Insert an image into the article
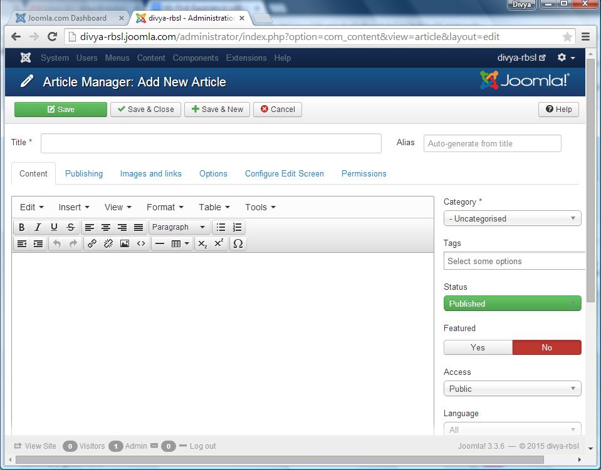The width and height of the screenshot is (601, 470). click(x=124, y=243)
